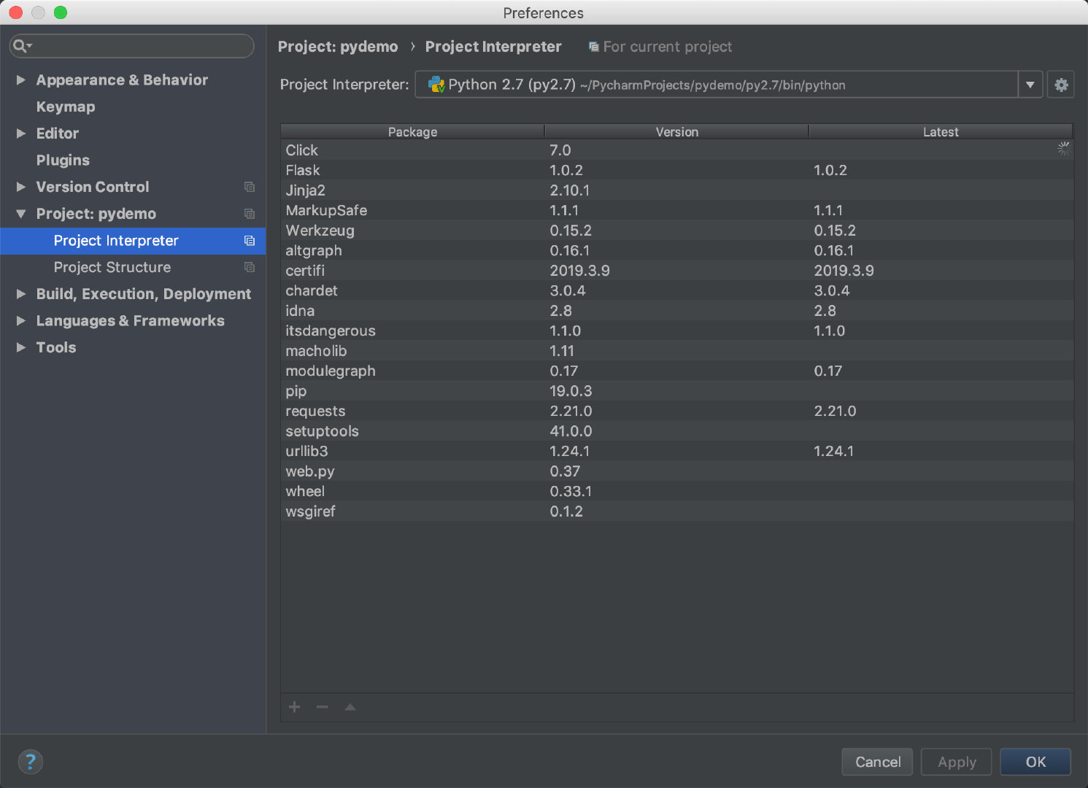This screenshot has width=1088, height=788.
Task: Click the Package column header
Action: coord(412,132)
